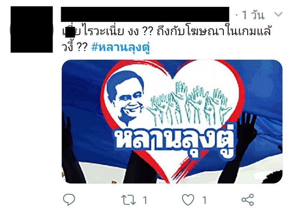Screen dimensions: 292x211
Task: Open the blacked-out profile avatar
Action: (x=32, y=29)
